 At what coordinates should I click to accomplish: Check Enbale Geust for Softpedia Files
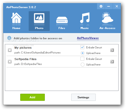coord(82,59)
